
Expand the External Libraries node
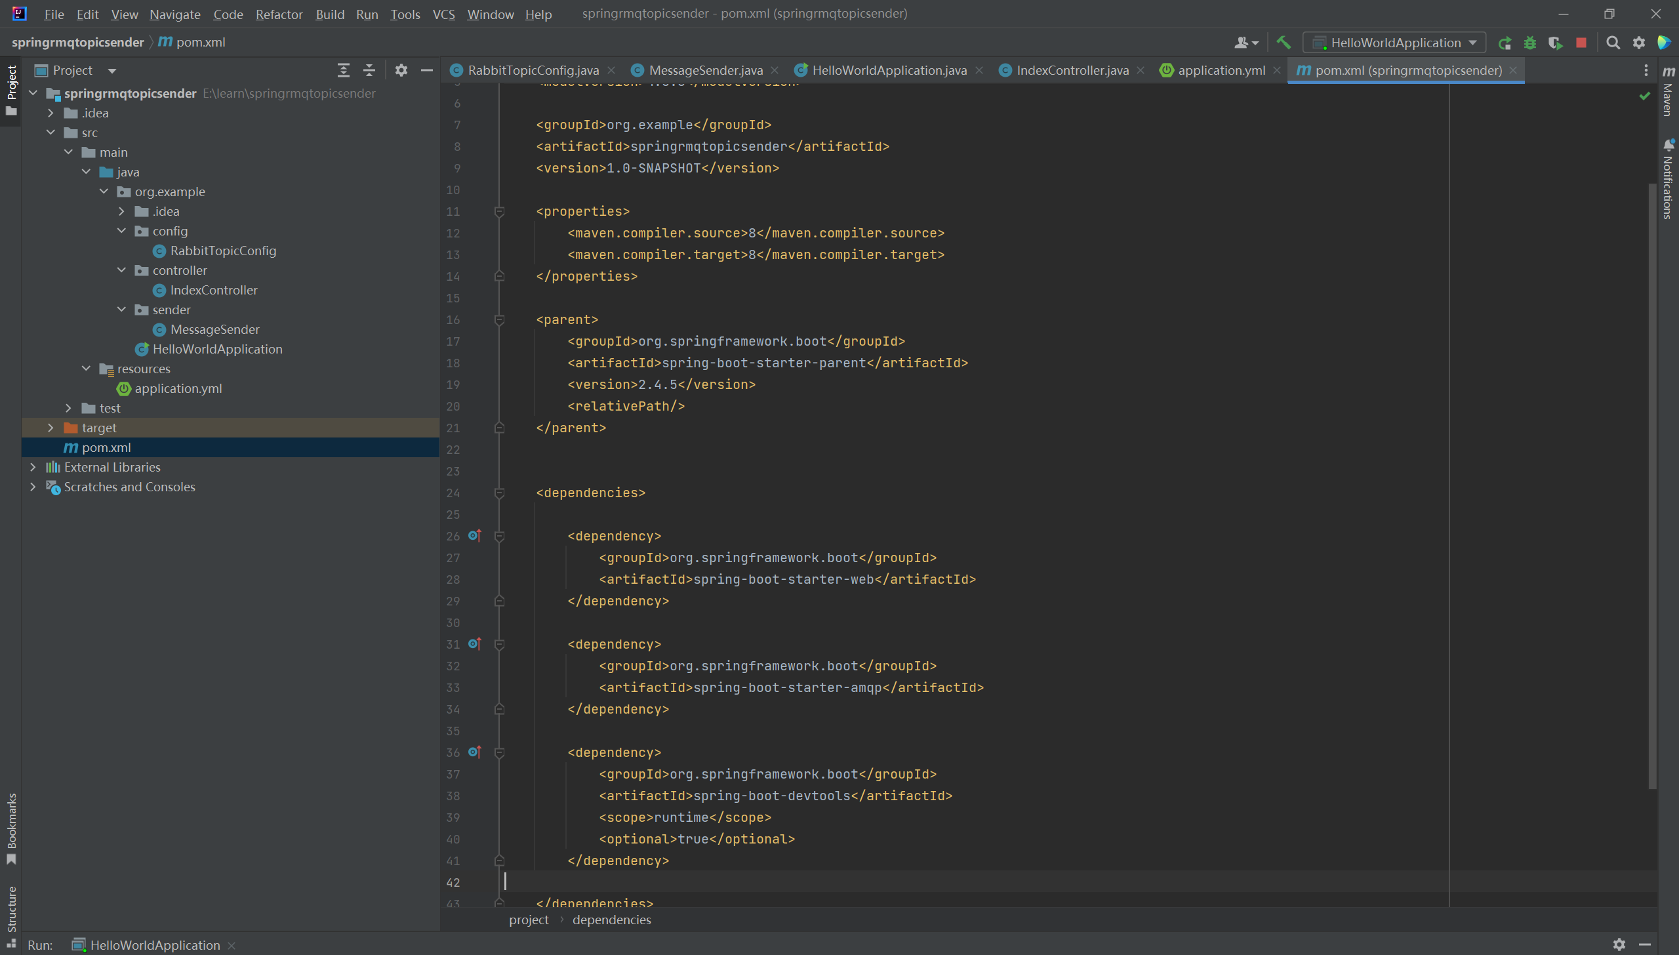(x=33, y=467)
